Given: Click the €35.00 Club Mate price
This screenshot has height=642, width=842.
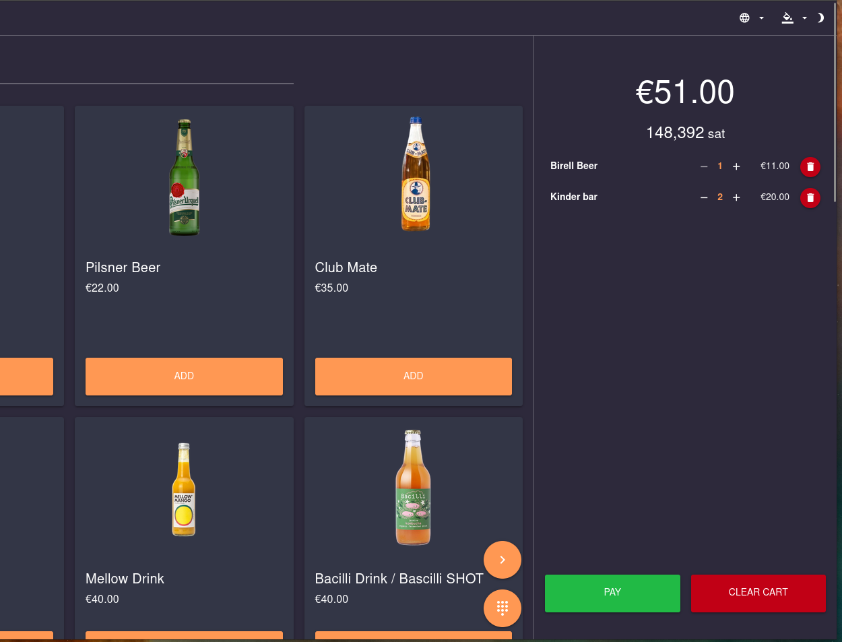Looking at the screenshot, I should 331,288.
